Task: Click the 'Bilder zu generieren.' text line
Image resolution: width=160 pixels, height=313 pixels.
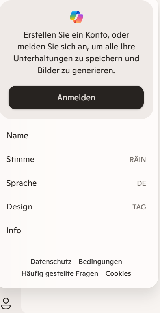Action: (76, 71)
